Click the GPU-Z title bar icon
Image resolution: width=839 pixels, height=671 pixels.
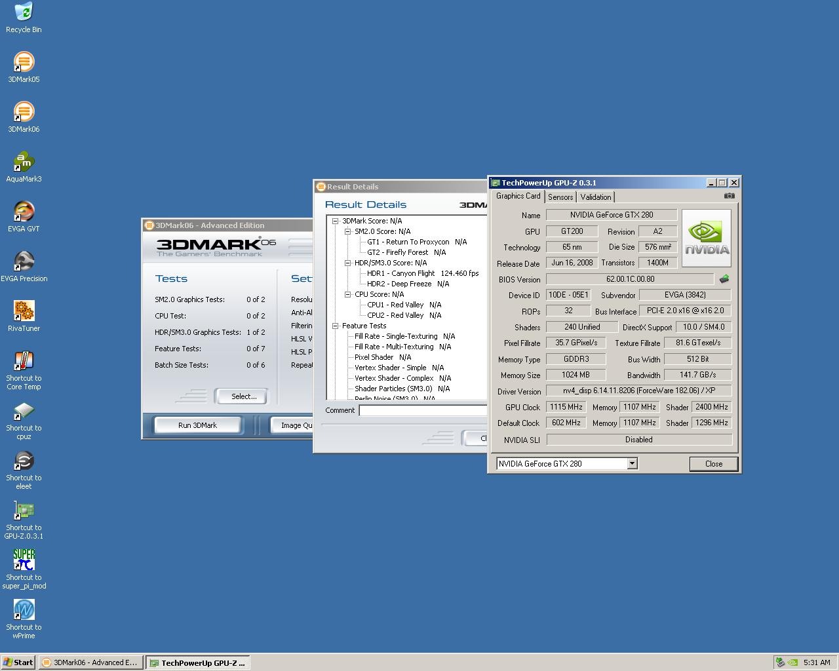(496, 183)
